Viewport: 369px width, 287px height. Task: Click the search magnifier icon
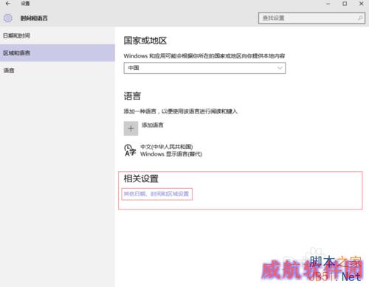[360, 18]
